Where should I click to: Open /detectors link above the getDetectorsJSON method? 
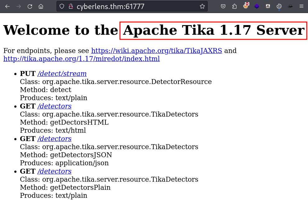click(54, 139)
